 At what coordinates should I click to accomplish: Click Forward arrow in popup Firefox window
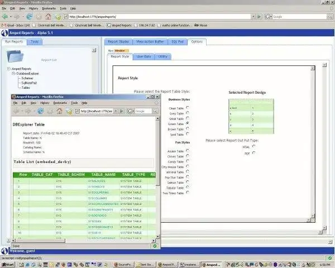point(28,111)
